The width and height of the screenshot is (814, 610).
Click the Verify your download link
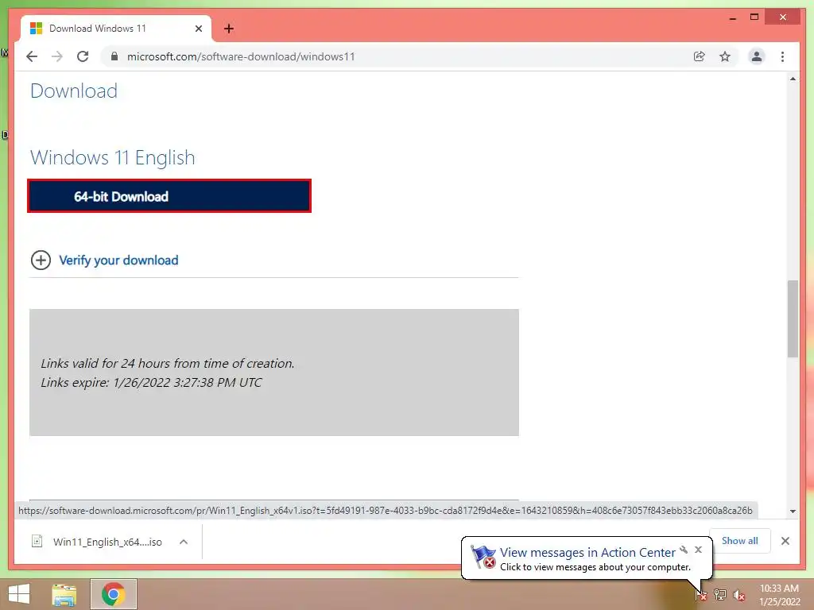(x=118, y=260)
